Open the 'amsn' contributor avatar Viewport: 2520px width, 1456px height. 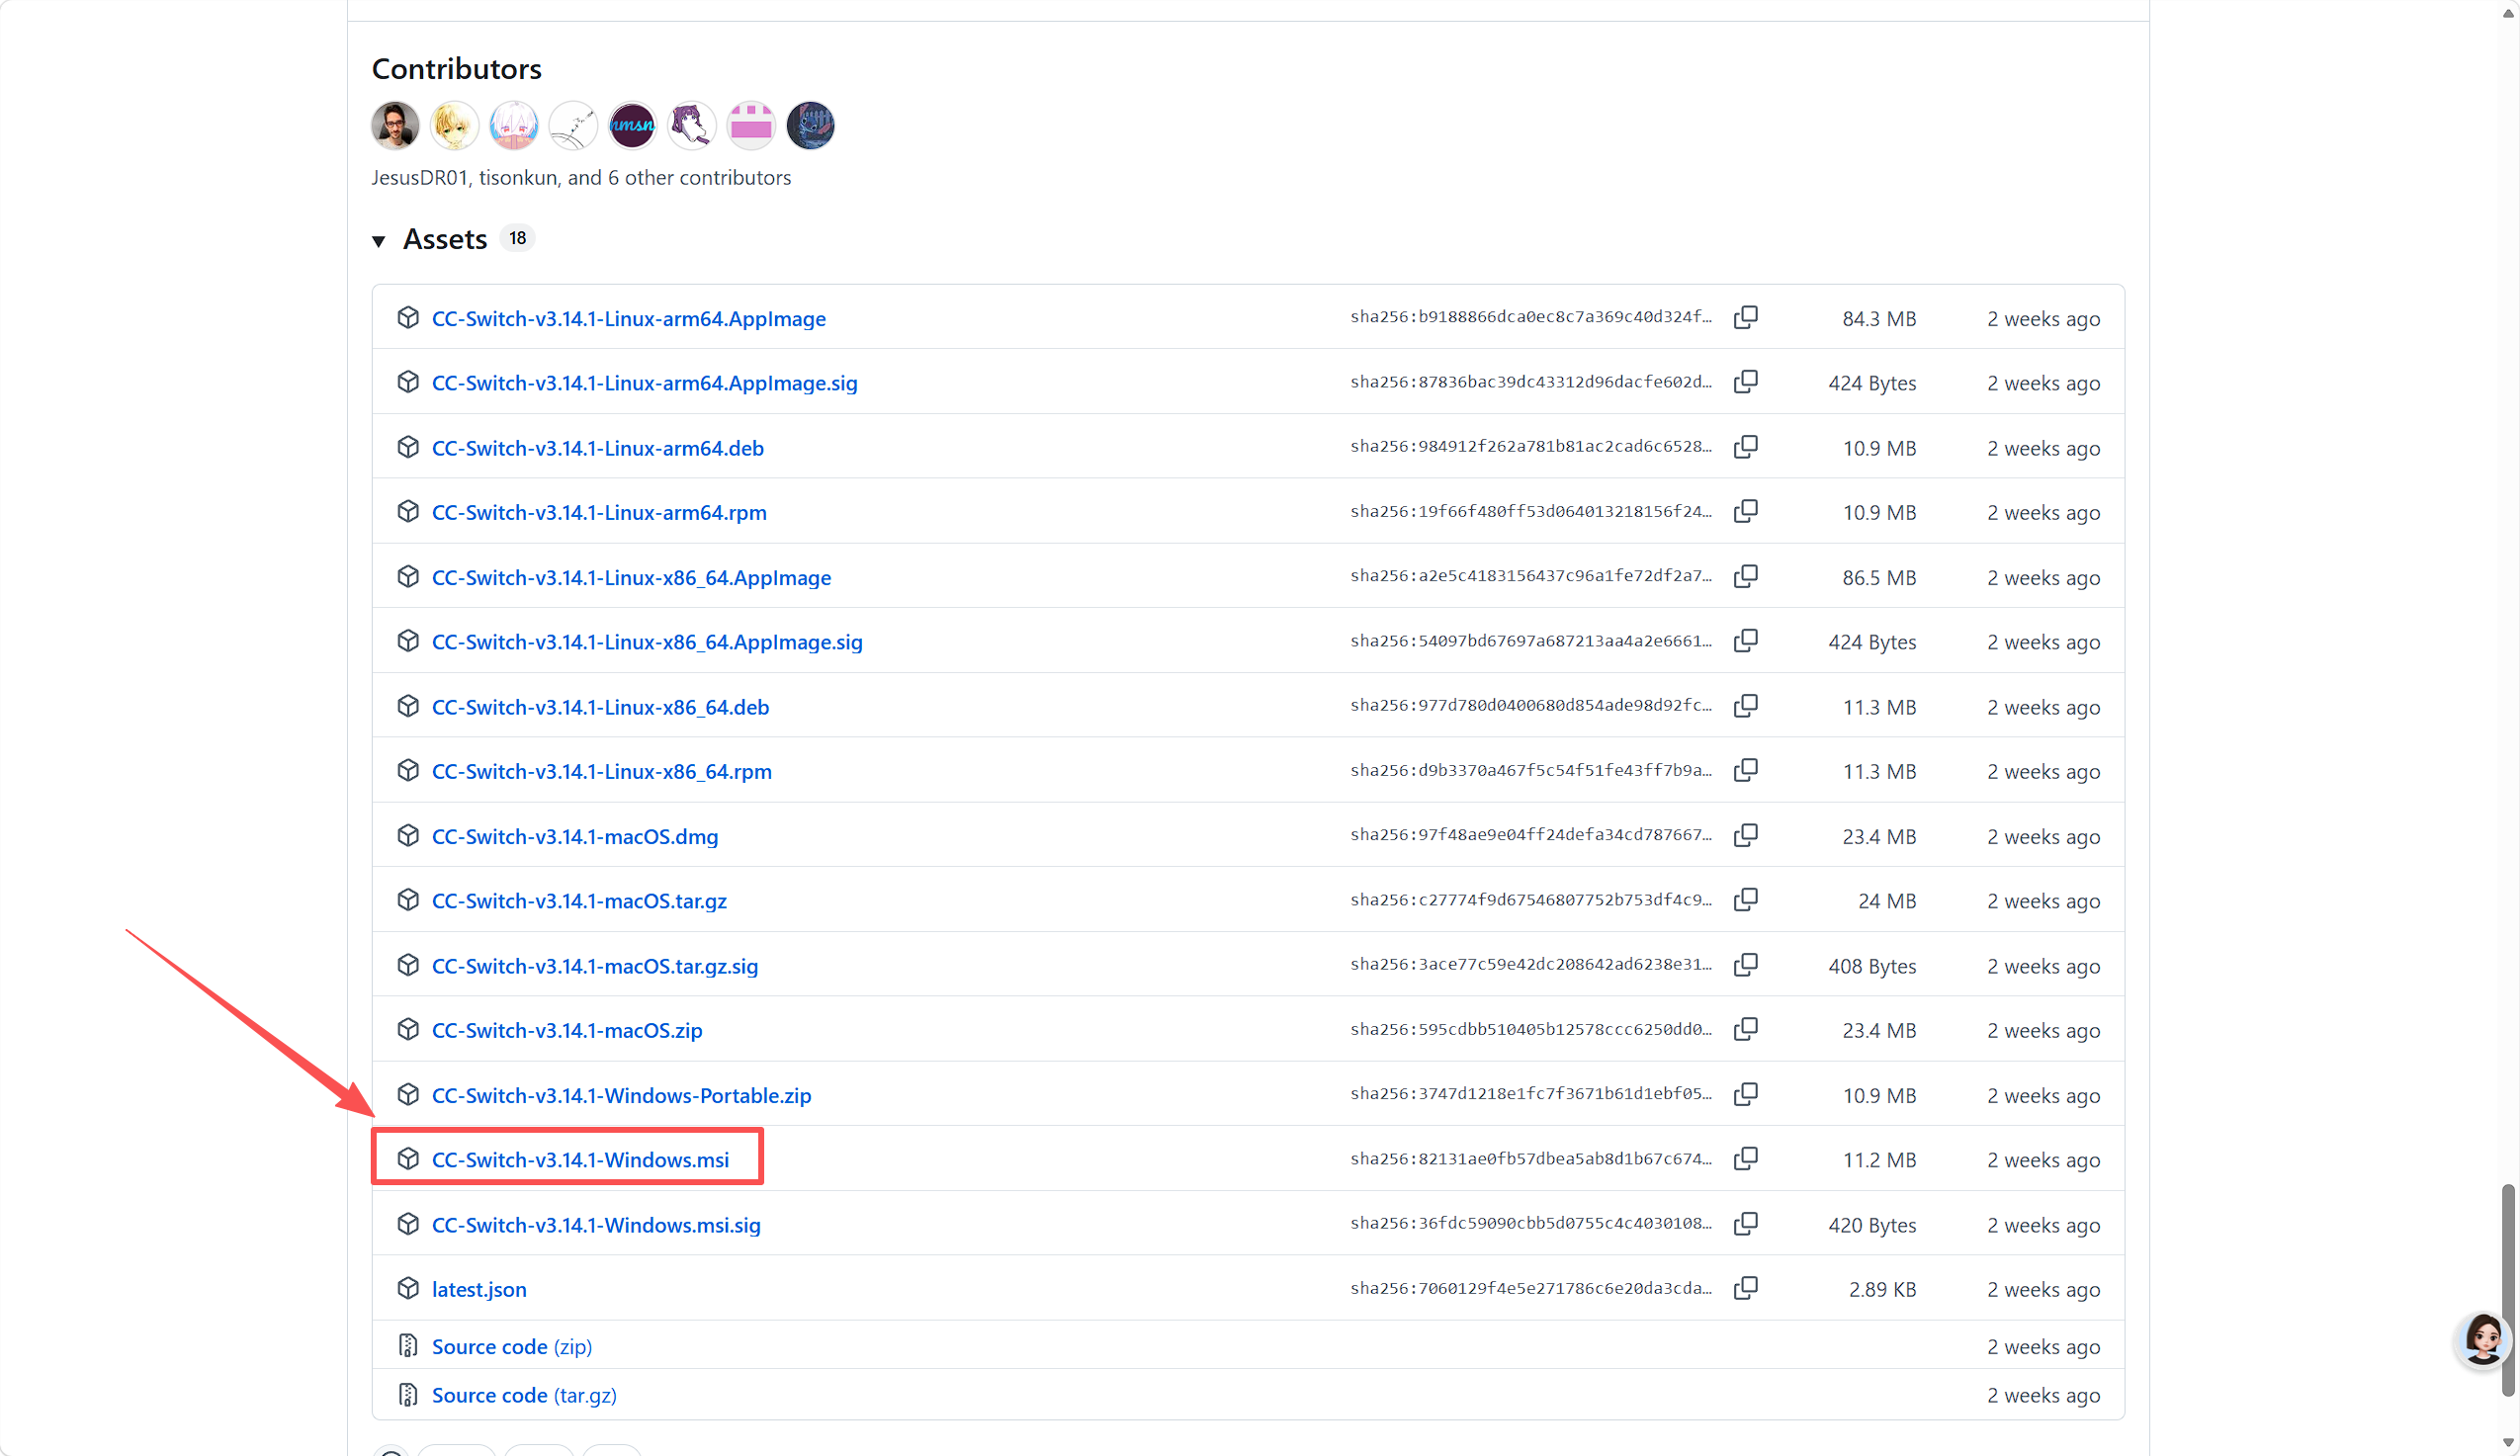click(632, 126)
